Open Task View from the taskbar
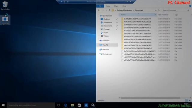This screenshot has height=108, width=192. click(58, 105)
